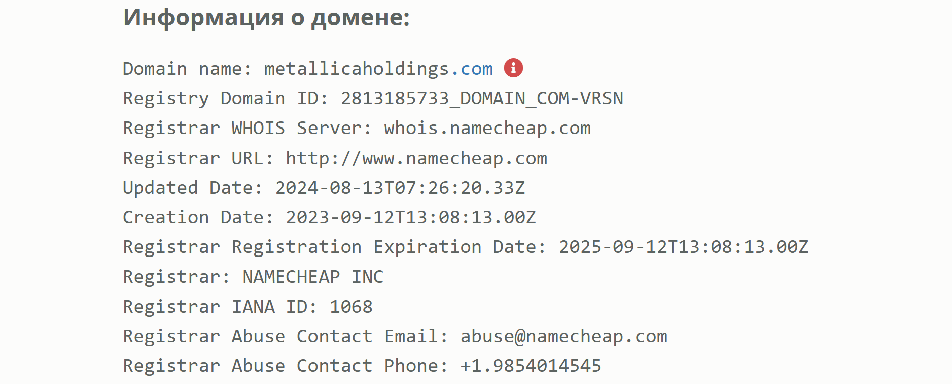
Task: Click the Registrar IANA ID 1068
Action: pyautogui.click(x=351, y=307)
